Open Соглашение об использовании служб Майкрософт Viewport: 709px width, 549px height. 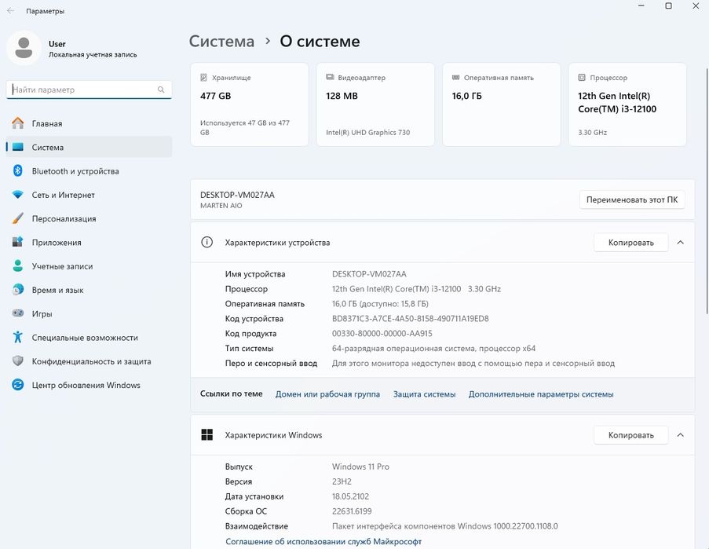tap(323, 541)
